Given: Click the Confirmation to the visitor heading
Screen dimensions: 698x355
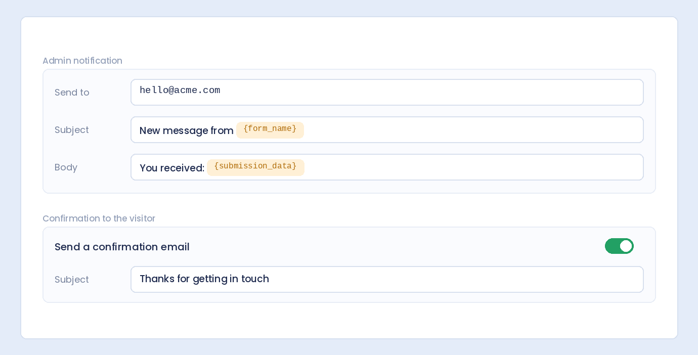Looking at the screenshot, I should tap(99, 218).
